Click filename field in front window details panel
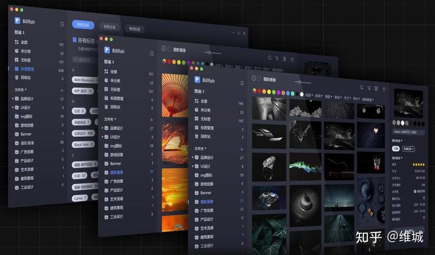Viewport: 435px width, 255px height. (408, 132)
